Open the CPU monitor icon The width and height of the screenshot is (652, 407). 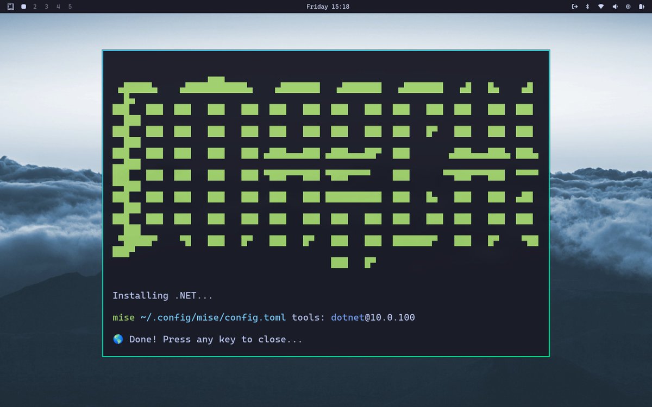pos(628,7)
